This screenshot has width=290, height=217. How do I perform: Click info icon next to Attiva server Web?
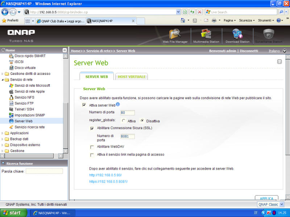[118, 105]
